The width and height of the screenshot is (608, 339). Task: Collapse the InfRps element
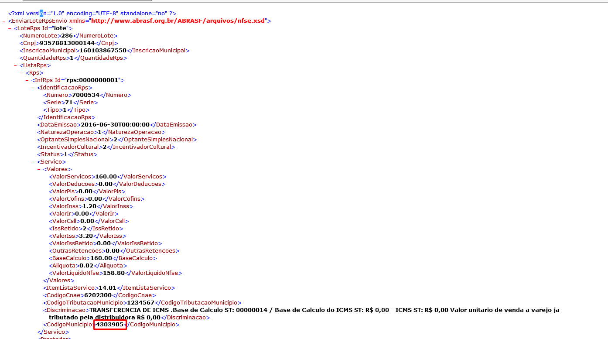(27, 80)
